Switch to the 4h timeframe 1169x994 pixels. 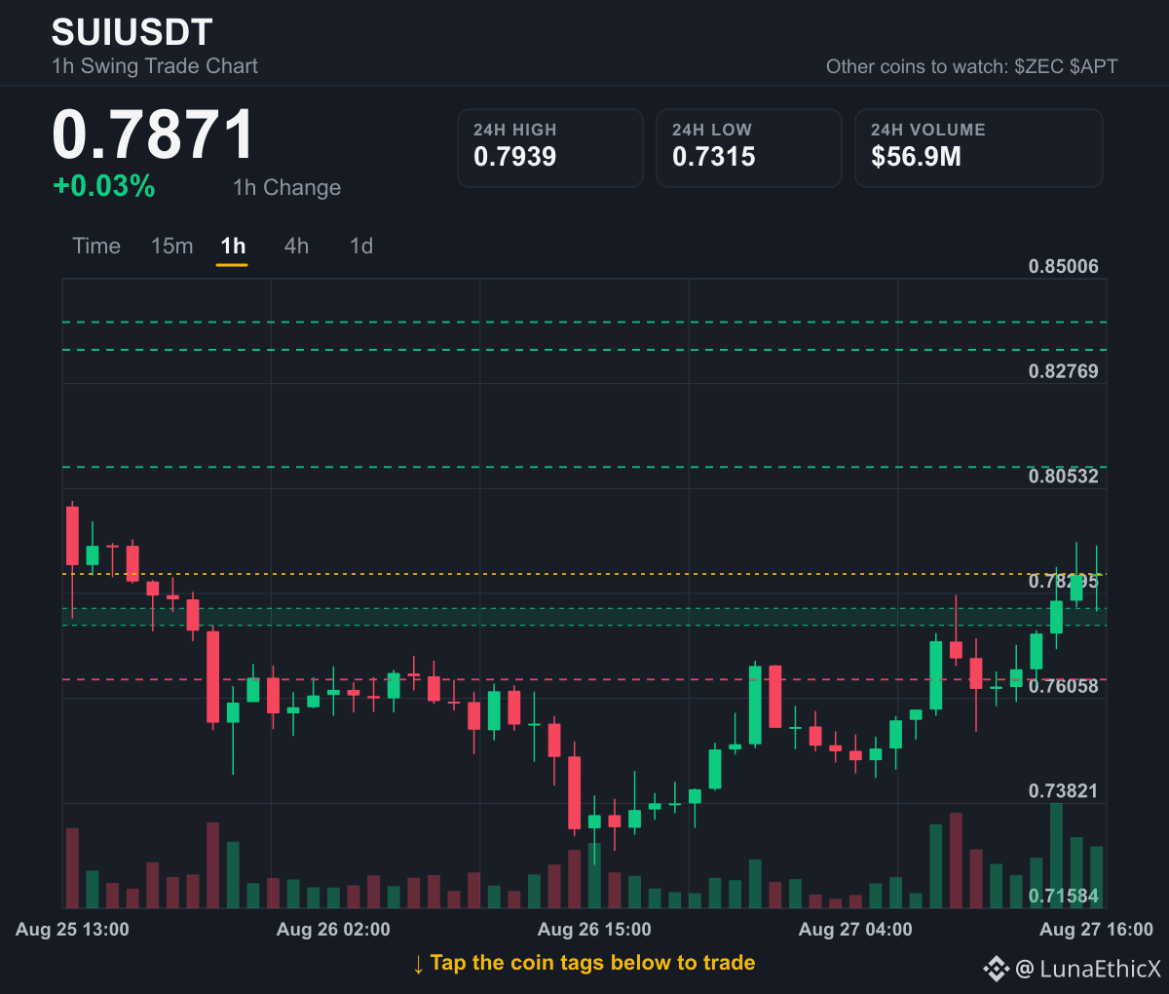[296, 246]
